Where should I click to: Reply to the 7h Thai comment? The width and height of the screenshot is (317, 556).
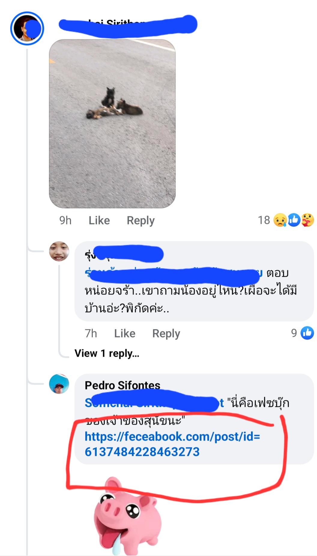(x=166, y=333)
